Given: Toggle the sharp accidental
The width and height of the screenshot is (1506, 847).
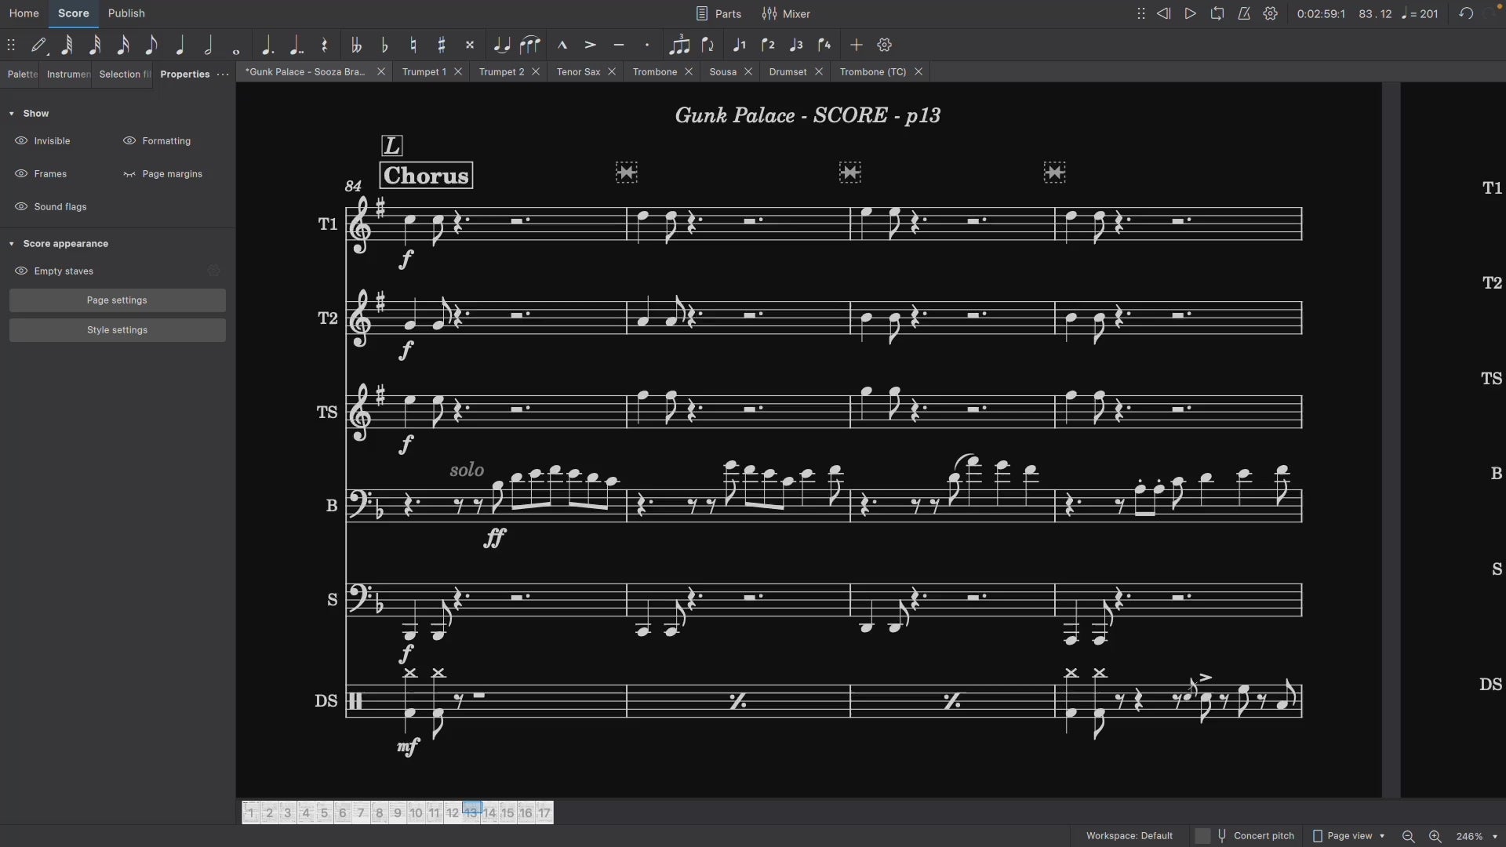Looking at the screenshot, I should point(442,45).
